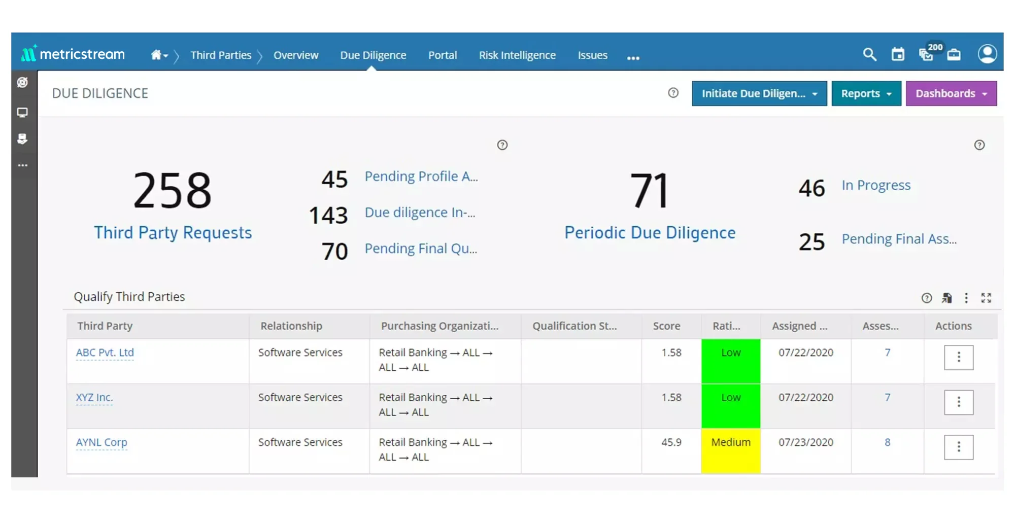1015x523 pixels.
Task: Open the Reports dropdown
Action: (866, 93)
